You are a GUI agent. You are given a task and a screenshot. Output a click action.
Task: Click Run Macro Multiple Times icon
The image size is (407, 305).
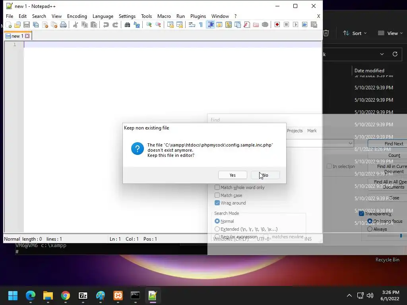point(305,25)
